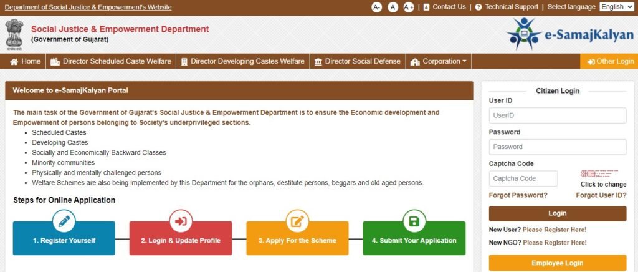Open the Other Login menu
Image resolution: width=638 pixels, height=272 pixels.
609,61
